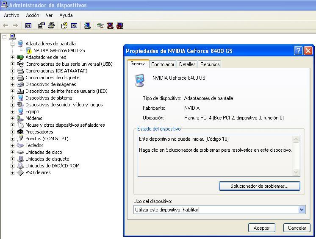Select the Módems tree entry
Image resolution: width=316 pixels, height=239 pixels.
pos(33,118)
